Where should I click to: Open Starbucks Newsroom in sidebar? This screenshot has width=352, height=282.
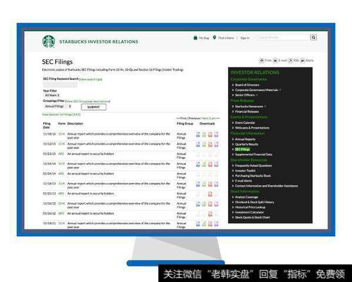coord(249,106)
